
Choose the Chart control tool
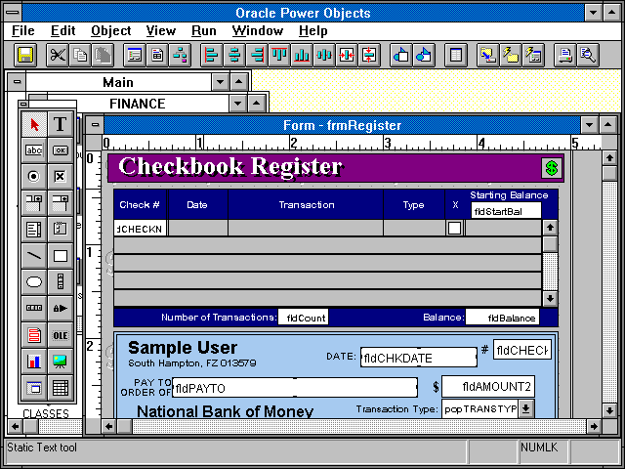point(34,362)
